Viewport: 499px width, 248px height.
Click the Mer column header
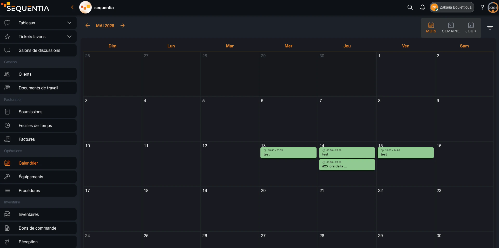coord(288,46)
